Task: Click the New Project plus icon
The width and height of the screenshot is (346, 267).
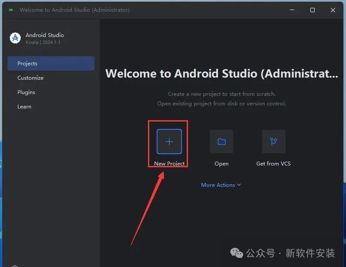Action: click(169, 142)
